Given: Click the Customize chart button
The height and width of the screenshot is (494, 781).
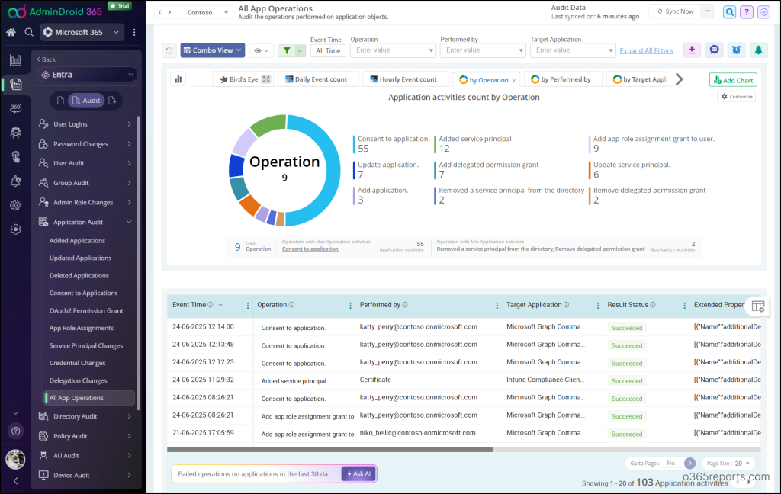Looking at the screenshot, I should pyautogui.click(x=737, y=97).
